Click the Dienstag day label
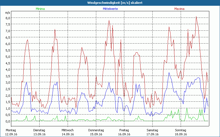 tap(39, 130)
